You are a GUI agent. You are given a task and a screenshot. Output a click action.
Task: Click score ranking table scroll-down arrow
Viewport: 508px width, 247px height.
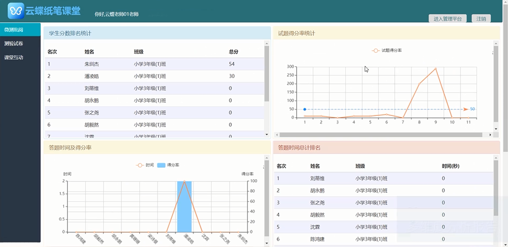(x=267, y=135)
